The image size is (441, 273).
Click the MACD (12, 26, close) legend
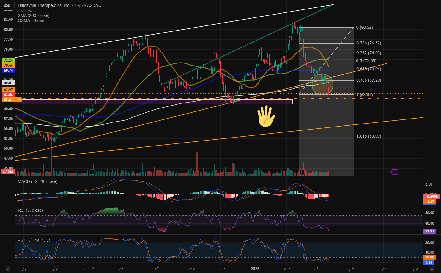(x=37, y=181)
